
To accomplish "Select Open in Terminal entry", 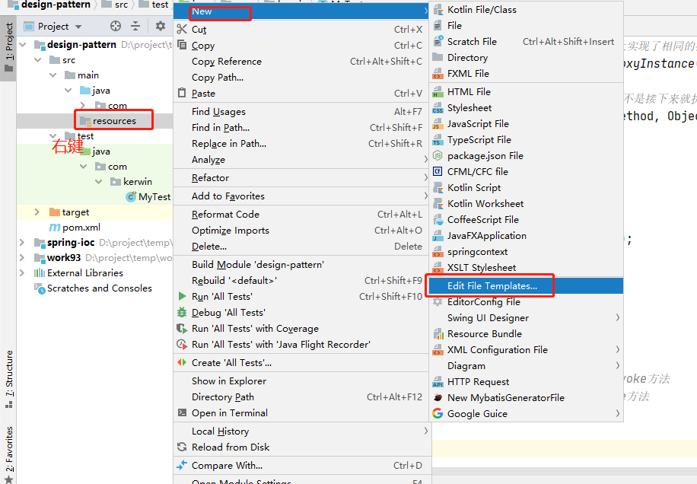I will click(x=302, y=413).
